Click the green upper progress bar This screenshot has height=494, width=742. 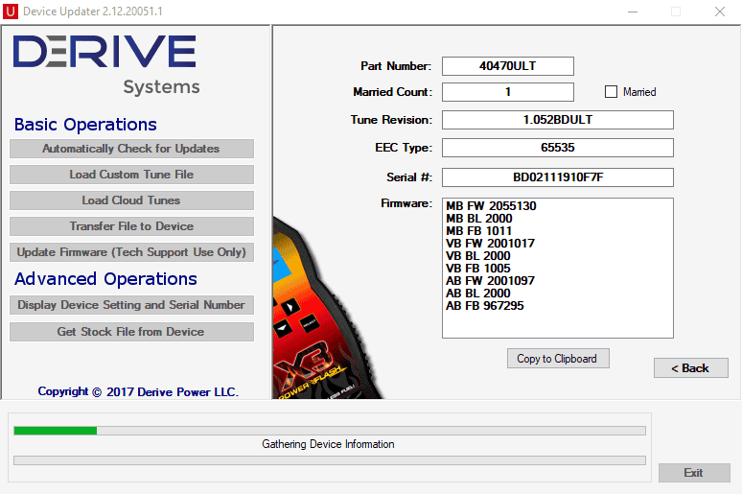click(330, 431)
